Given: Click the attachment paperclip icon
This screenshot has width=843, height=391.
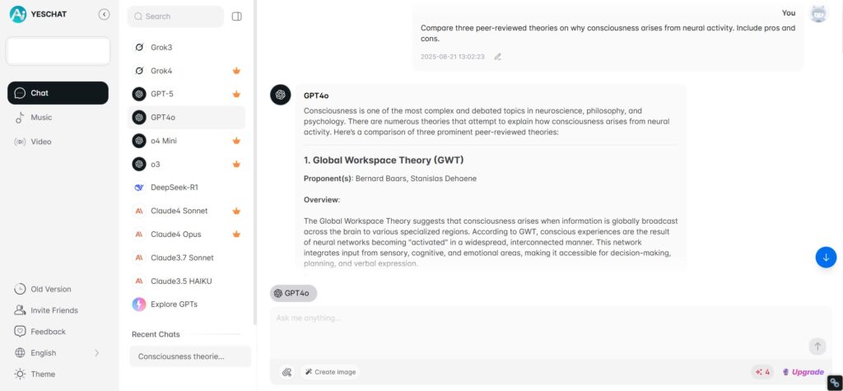Looking at the screenshot, I should pos(286,371).
